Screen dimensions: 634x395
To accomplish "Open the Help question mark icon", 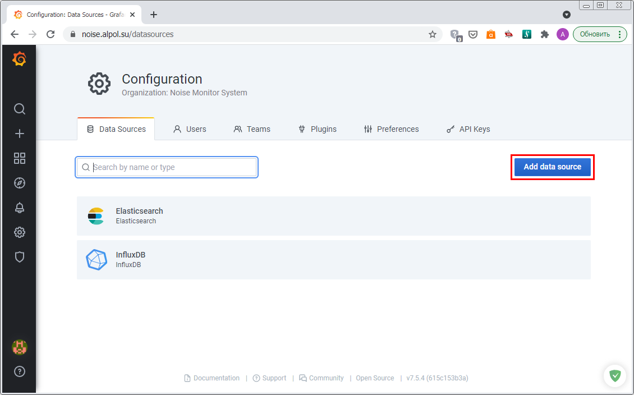I will tap(20, 371).
